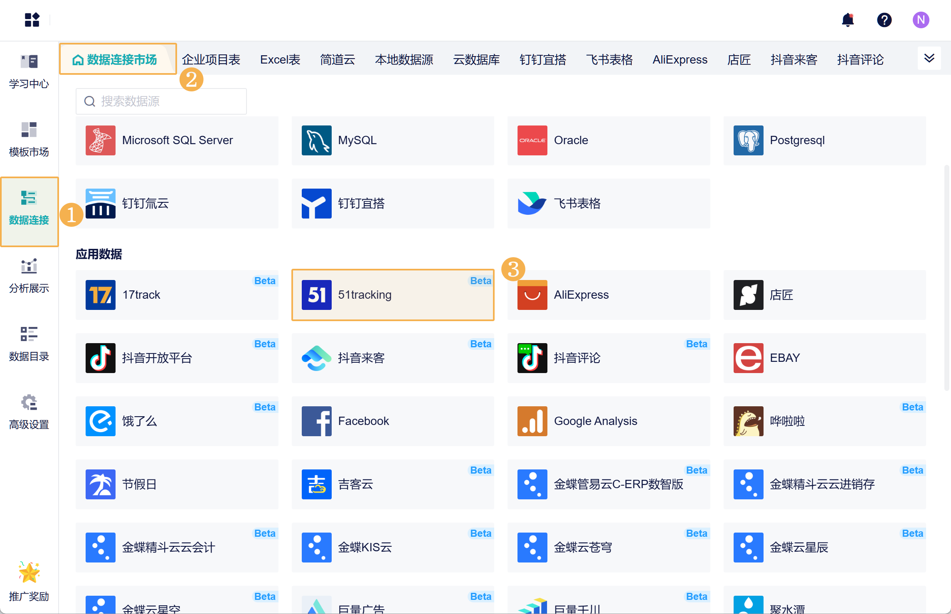Click the app grid logo icon
The width and height of the screenshot is (951, 614).
point(32,20)
